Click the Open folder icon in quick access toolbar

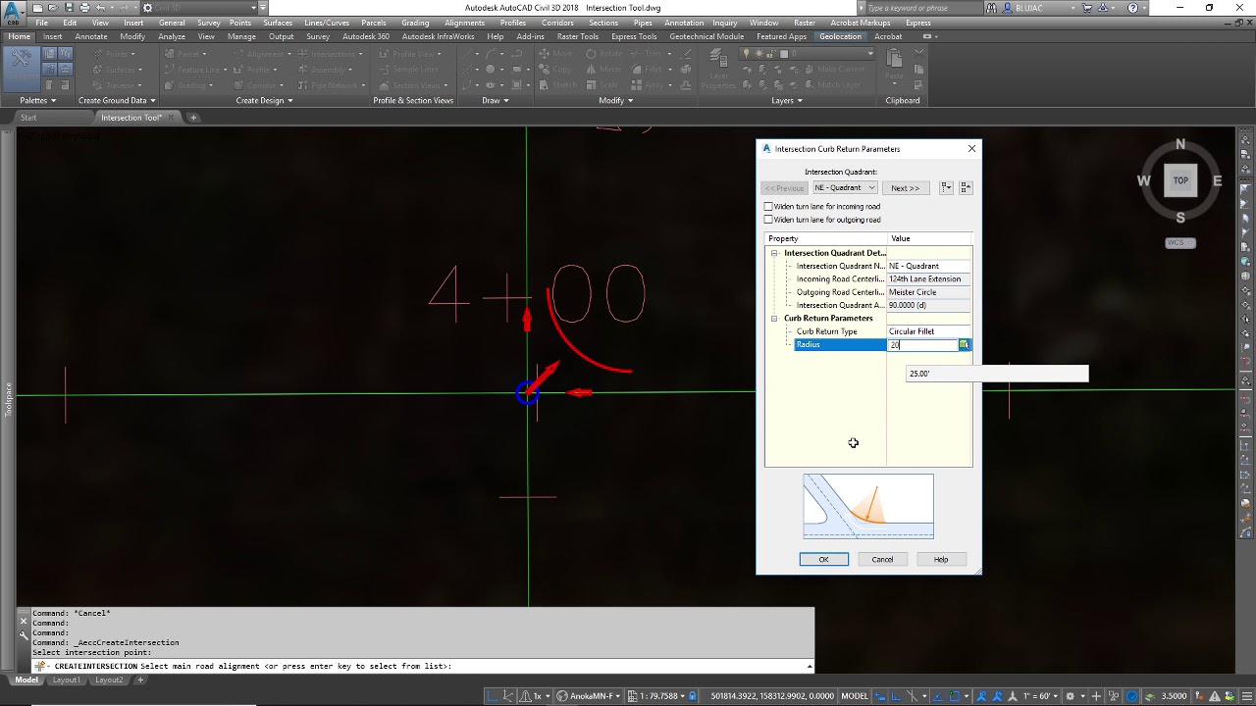coord(53,8)
